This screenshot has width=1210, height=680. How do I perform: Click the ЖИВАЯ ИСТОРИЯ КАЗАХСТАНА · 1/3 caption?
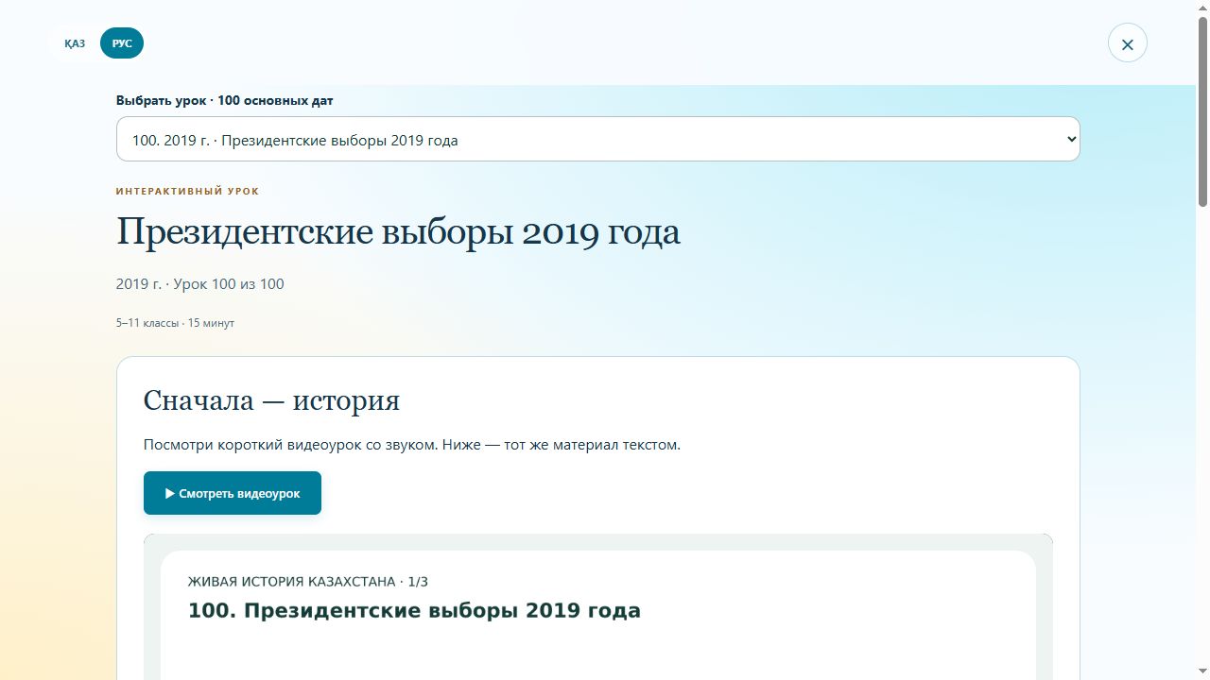coord(308,582)
